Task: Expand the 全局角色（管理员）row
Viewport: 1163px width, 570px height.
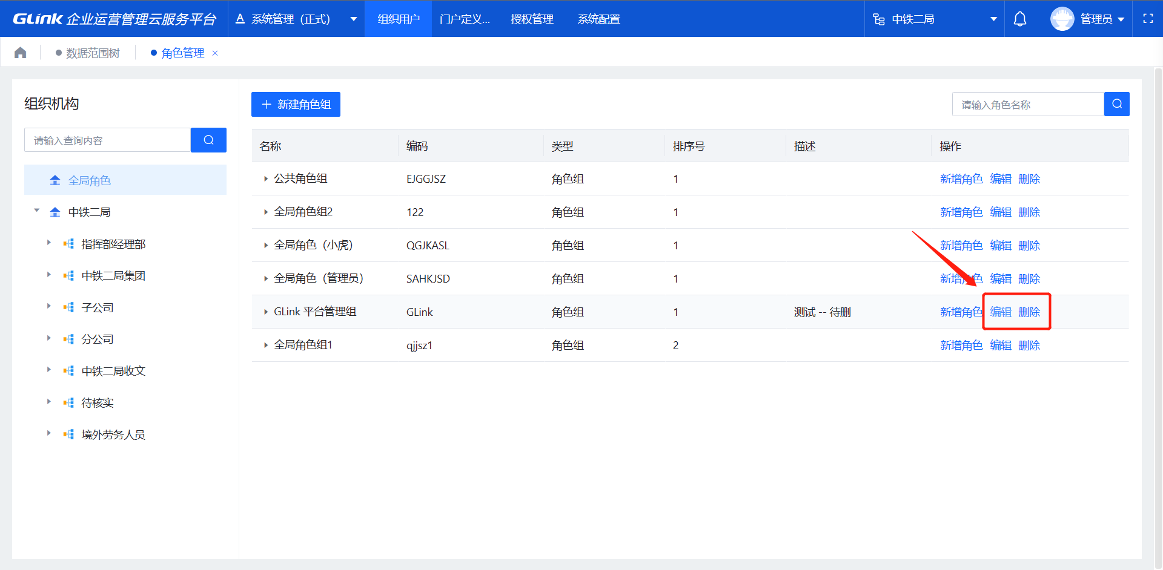Action: pos(265,278)
